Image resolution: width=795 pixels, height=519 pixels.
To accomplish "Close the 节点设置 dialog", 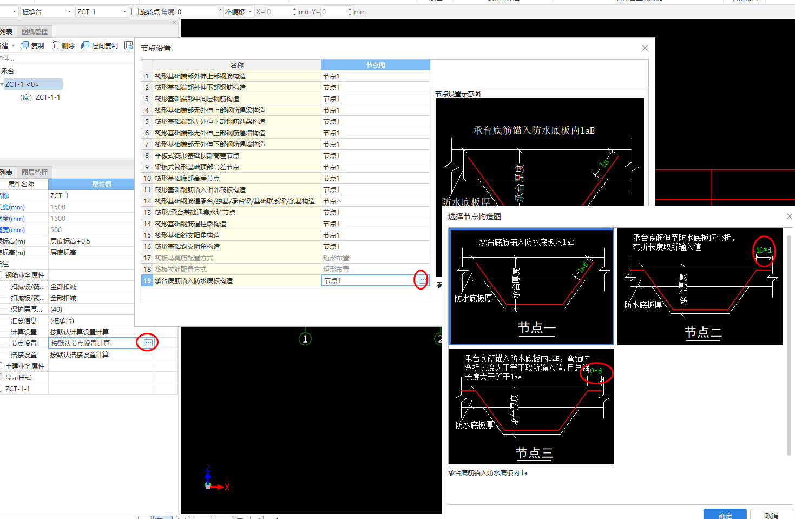I will [645, 48].
